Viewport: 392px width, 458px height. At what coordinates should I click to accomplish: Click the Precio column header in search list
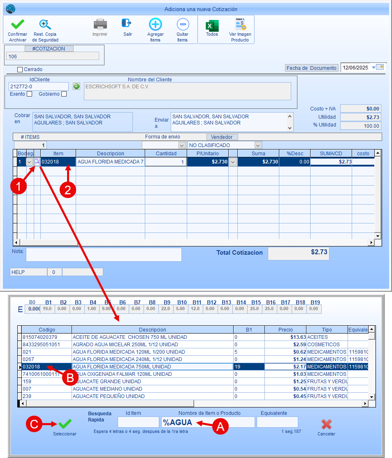click(x=285, y=329)
